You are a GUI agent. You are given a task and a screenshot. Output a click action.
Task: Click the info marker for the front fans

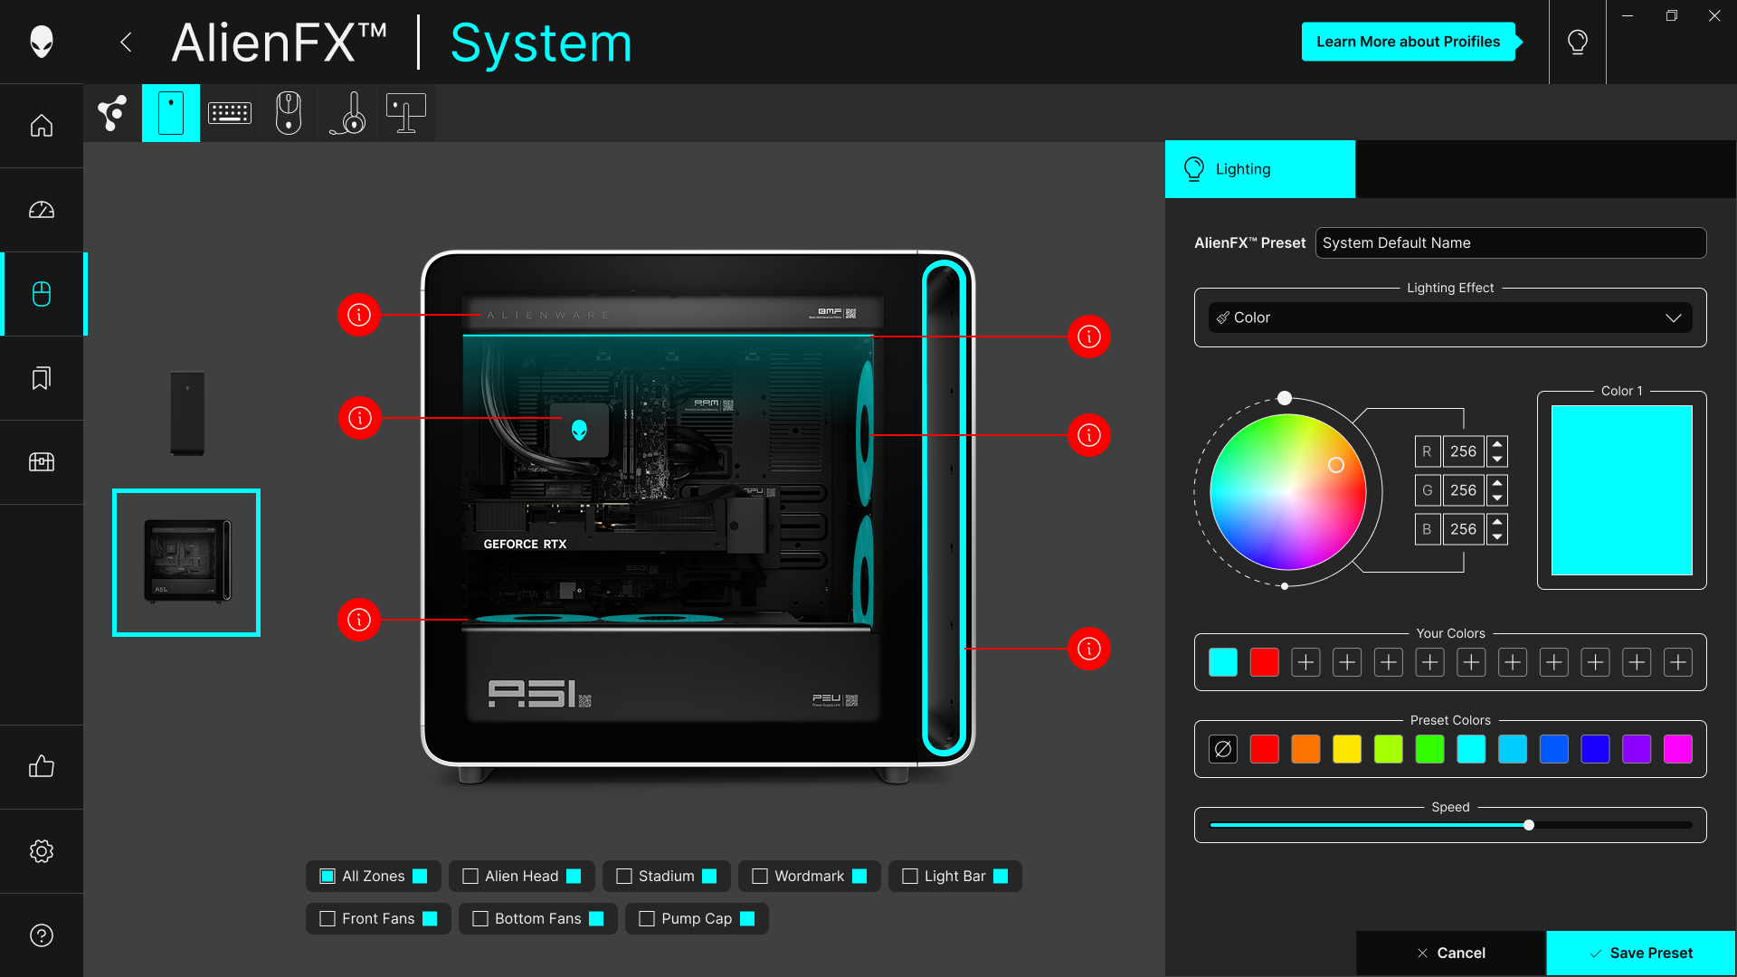[x=1089, y=435]
